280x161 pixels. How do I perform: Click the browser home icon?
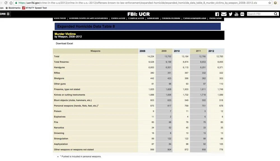coord(11,3)
